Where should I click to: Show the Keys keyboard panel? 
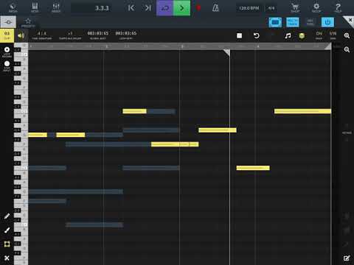point(35,7)
